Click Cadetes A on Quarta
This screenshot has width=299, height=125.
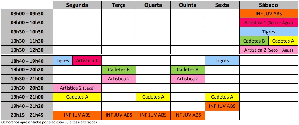click(x=153, y=97)
